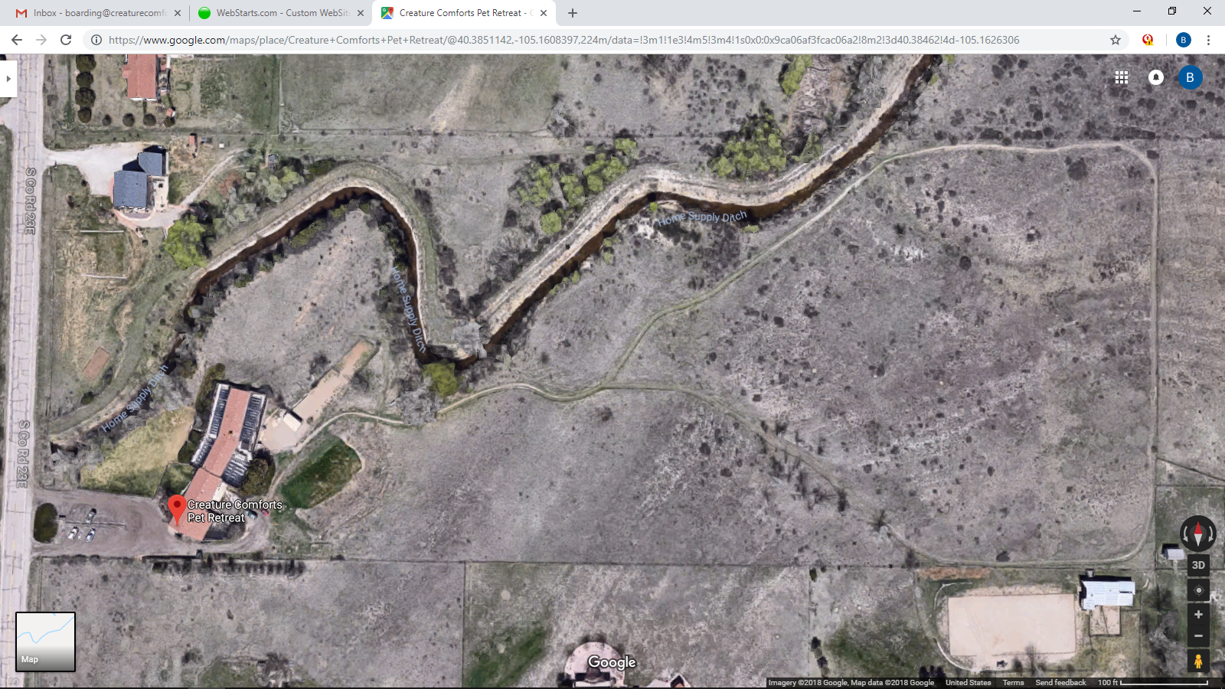Switch to the Gmail Inbox tab
The width and height of the screenshot is (1225, 689).
[x=97, y=13]
